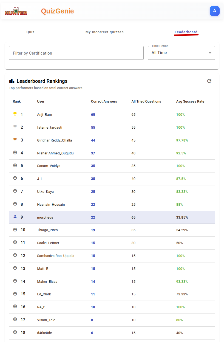Click the gold trophy icon for rank 1
This screenshot has width=224, height=342.
[x=15, y=114]
